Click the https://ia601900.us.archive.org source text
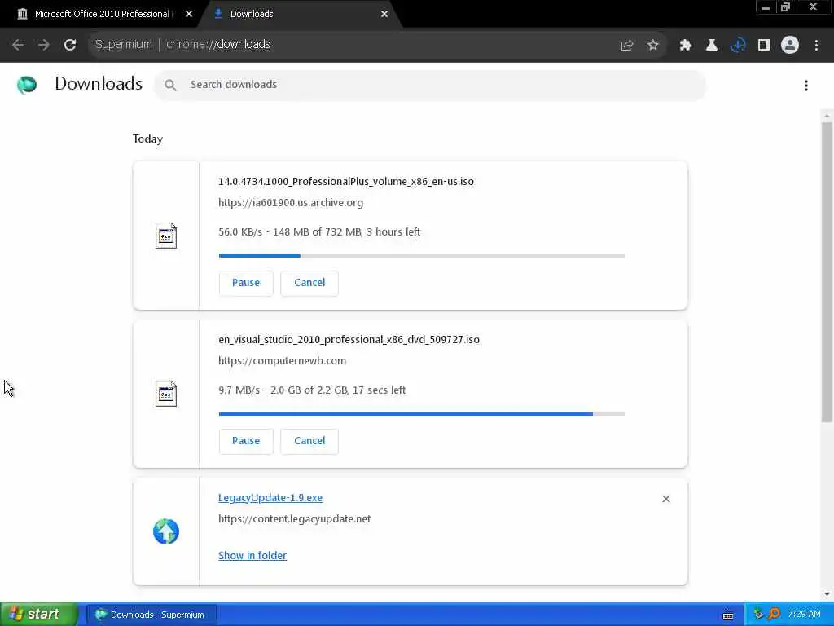The image size is (834, 626). click(291, 203)
